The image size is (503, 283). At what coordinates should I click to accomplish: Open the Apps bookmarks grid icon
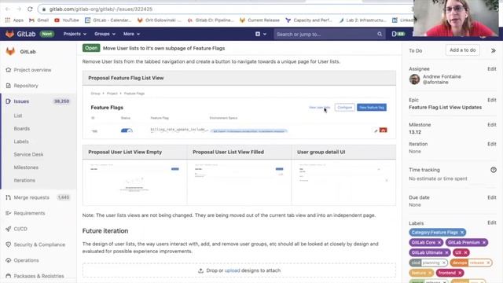coord(7,20)
